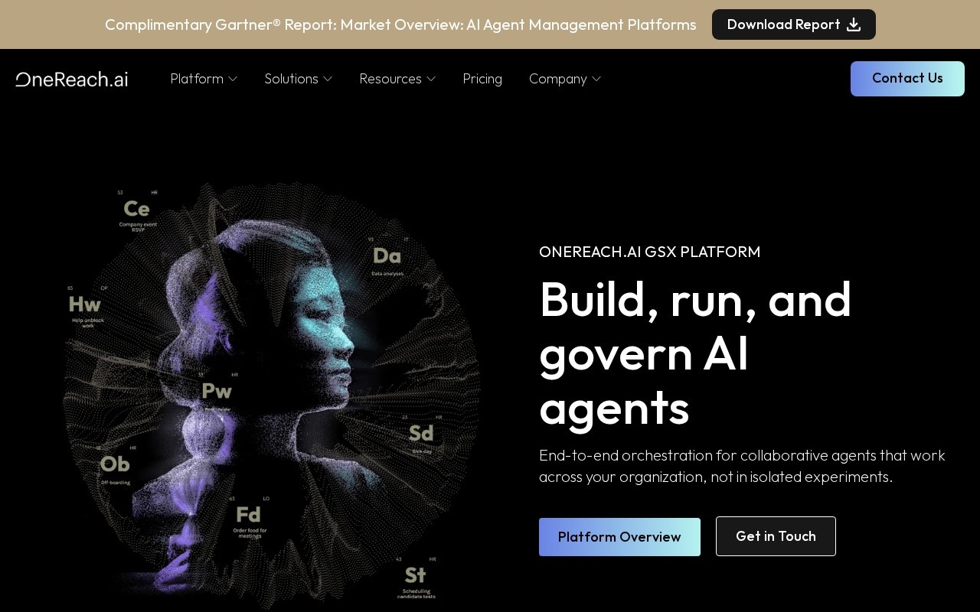Click the 'Ce' Company event RSVP element
980x612 pixels.
click(137, 212)
